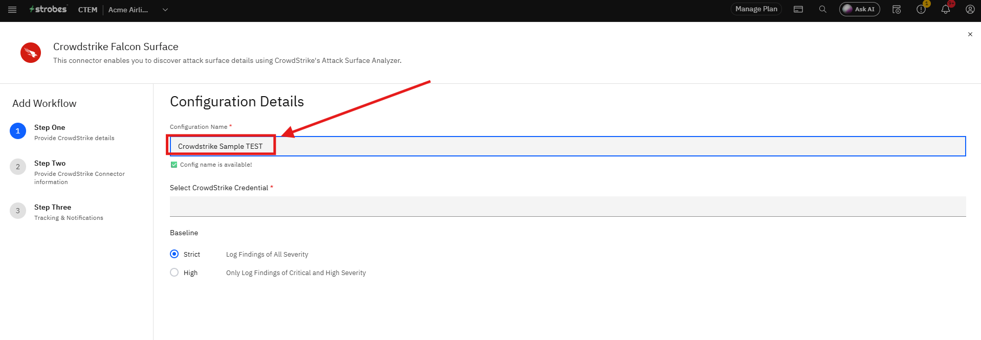Click the 'Log Findings of All Severity' text

coord(267,254)
